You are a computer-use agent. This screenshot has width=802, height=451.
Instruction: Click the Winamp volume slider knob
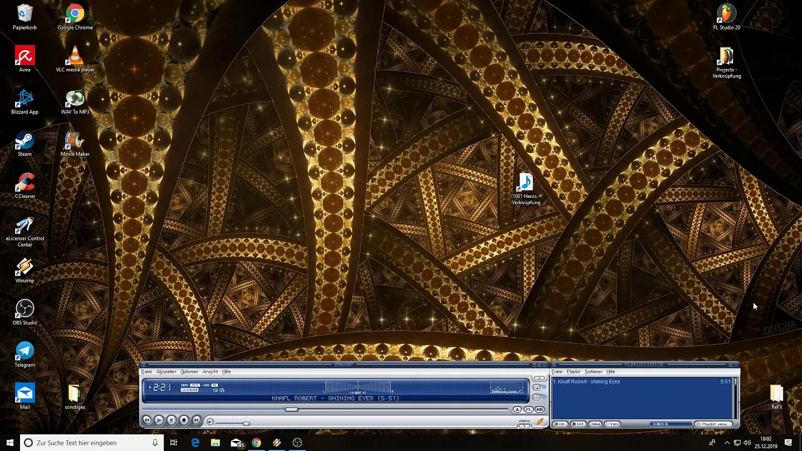[x=246, y=423]
